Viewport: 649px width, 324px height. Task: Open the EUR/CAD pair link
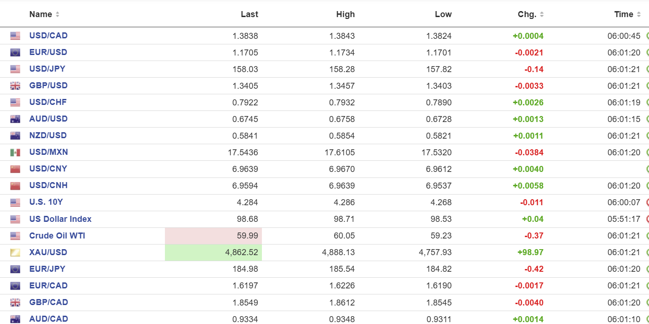(48, 286)
